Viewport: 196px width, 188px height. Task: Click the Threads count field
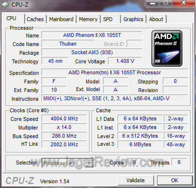(179, 162)
